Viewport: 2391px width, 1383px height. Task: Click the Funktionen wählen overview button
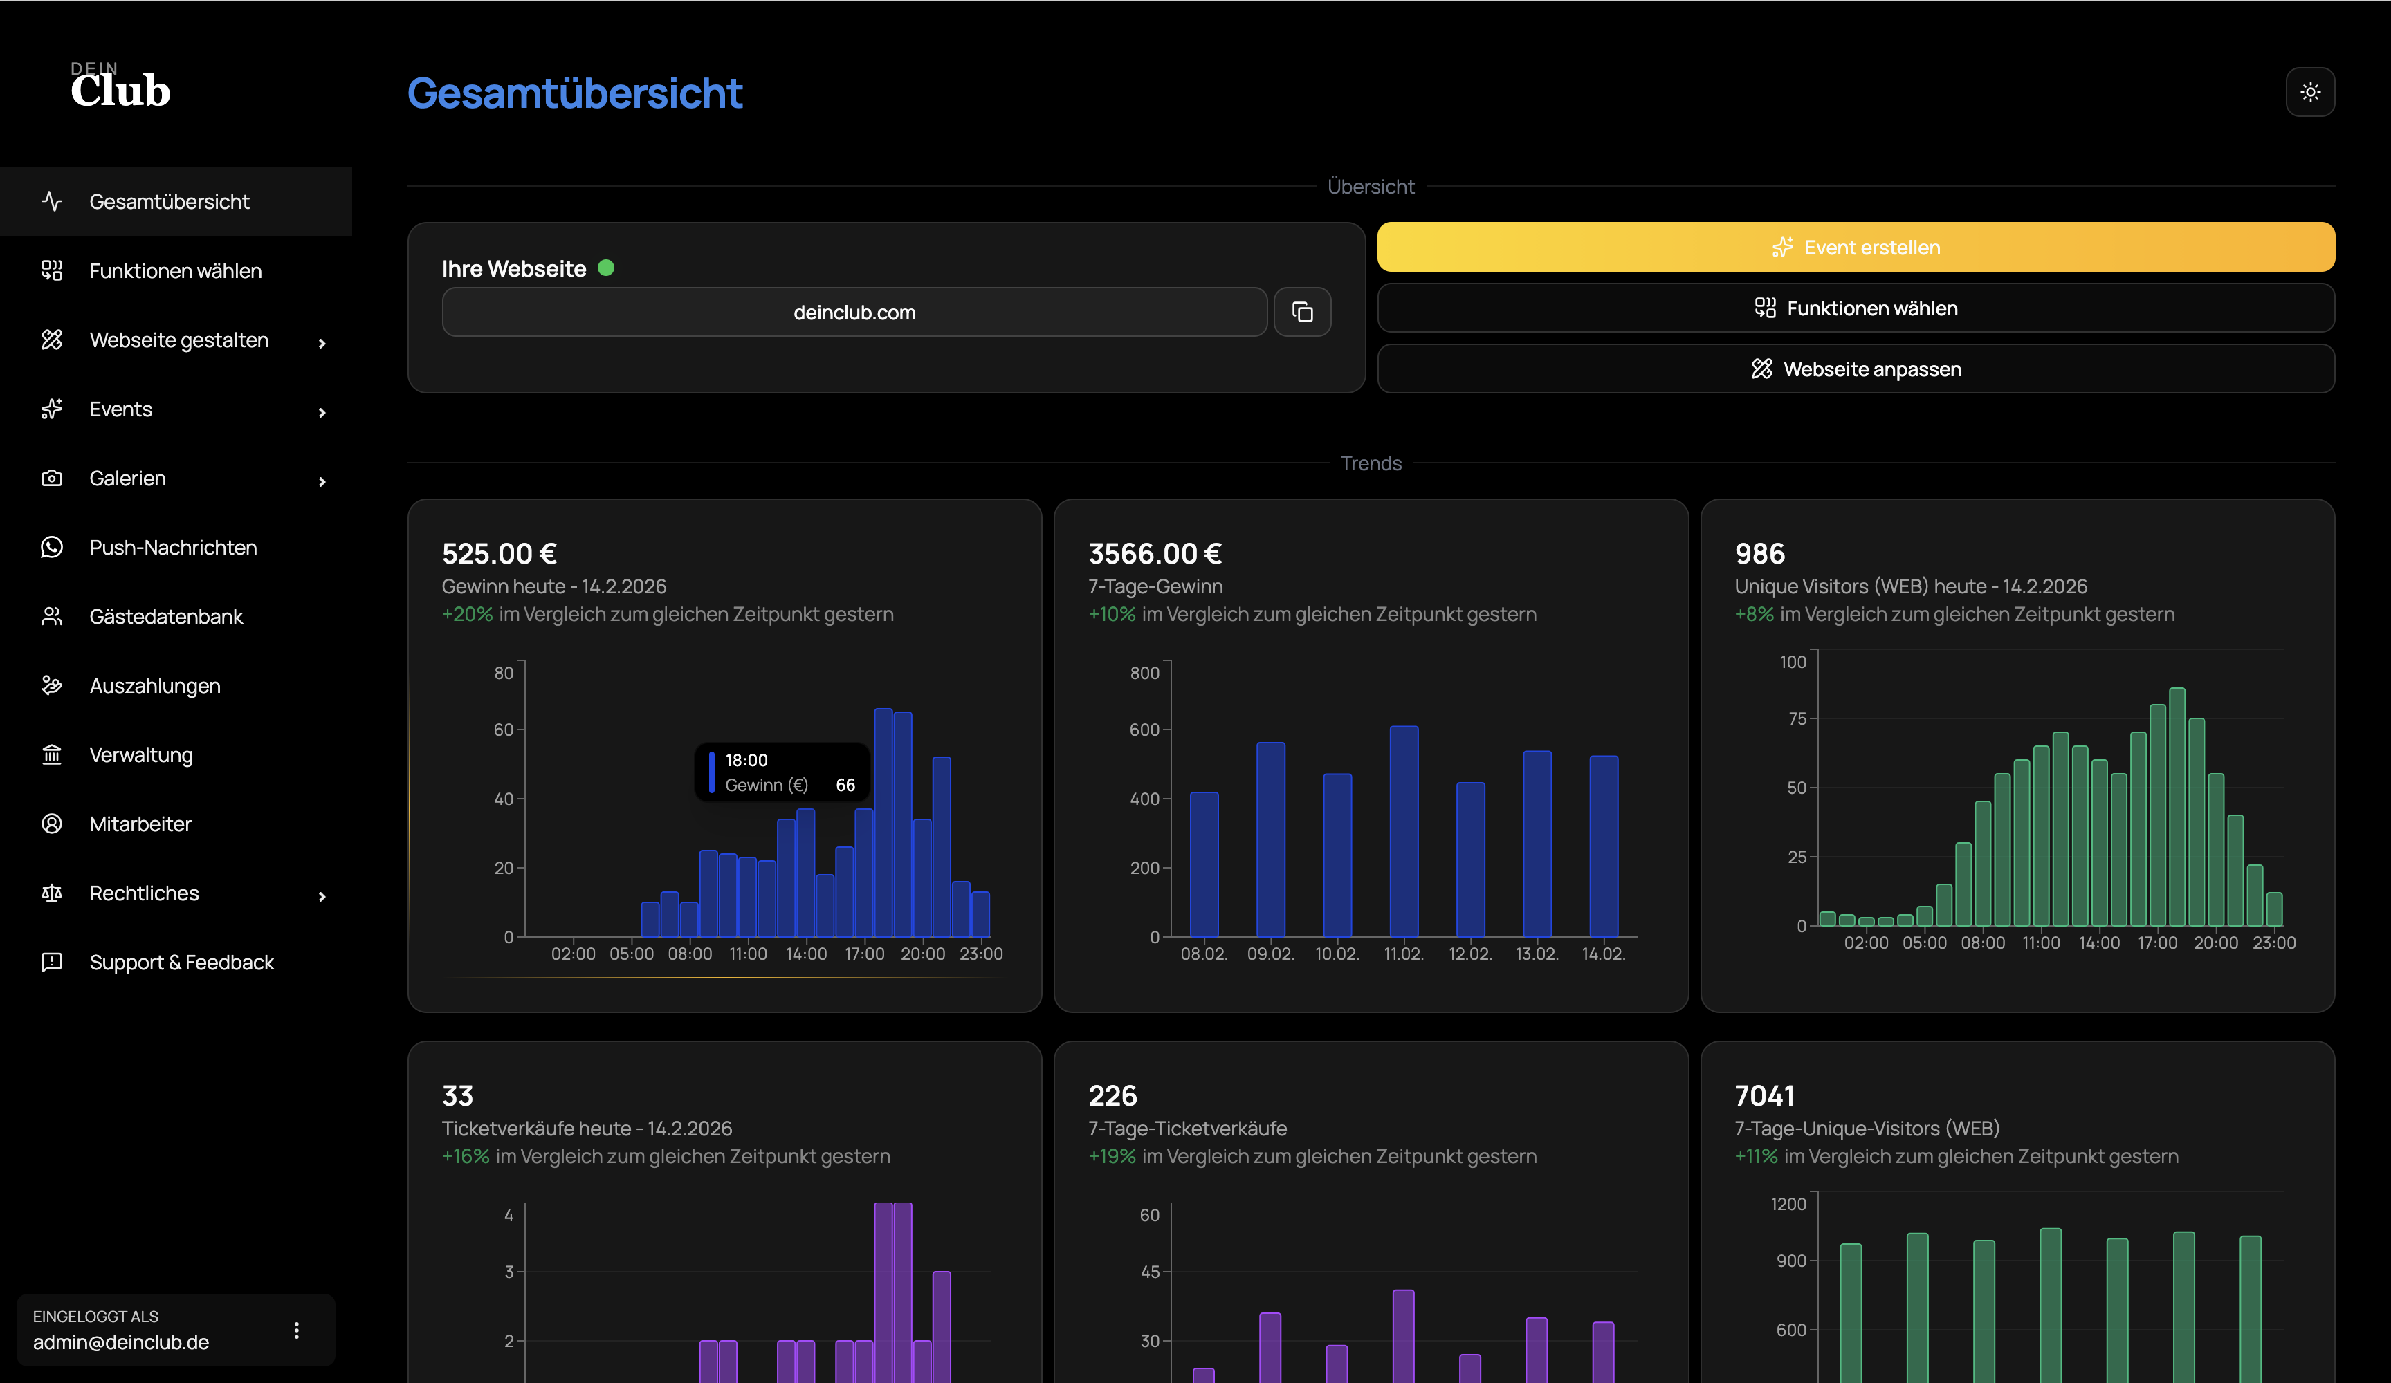tap(1856, 307)
